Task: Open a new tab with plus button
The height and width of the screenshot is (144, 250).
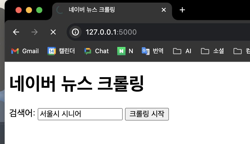Action: [x=182, y=10]
